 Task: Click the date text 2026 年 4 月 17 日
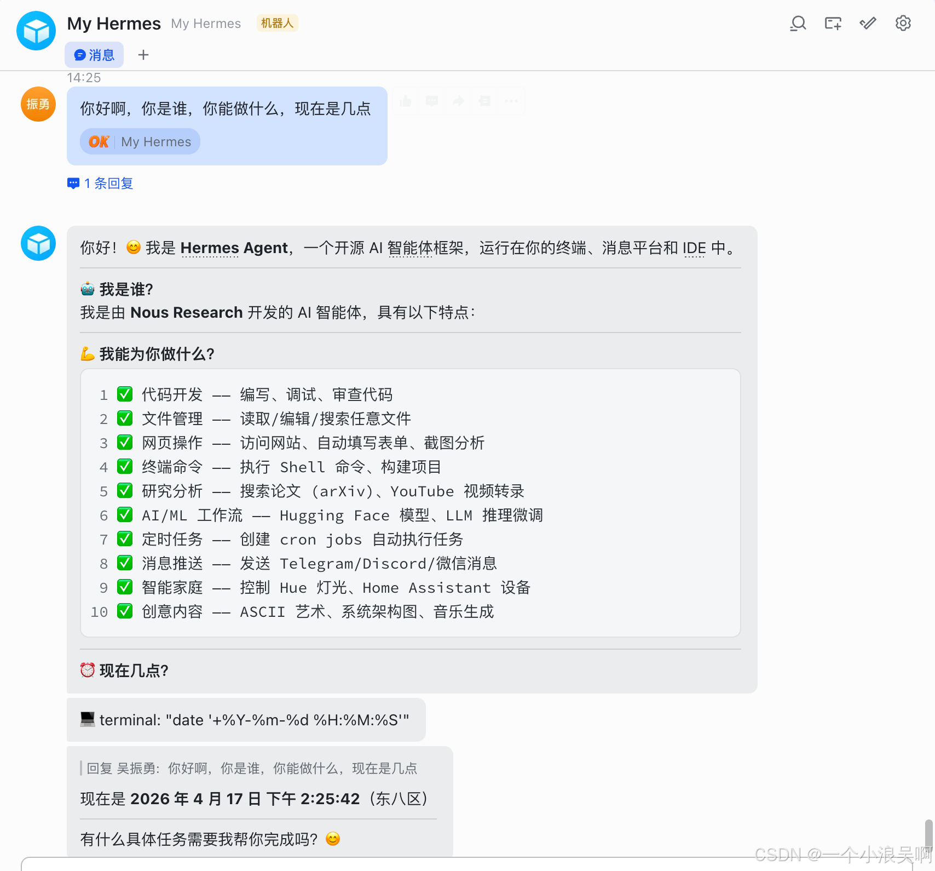pyautogui.click(x=196, y=799)
